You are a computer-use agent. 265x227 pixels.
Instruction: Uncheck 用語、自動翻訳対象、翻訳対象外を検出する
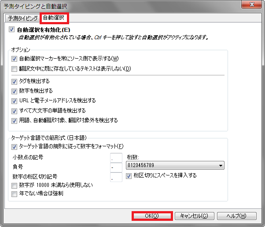(15, 120)
